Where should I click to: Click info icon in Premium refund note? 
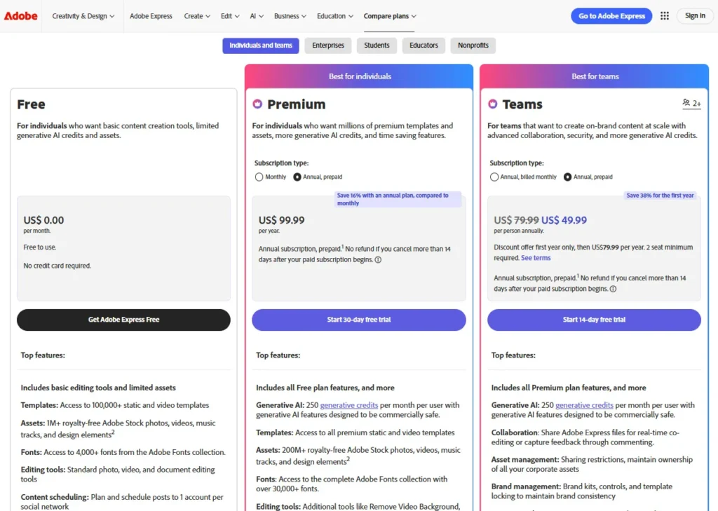click(378, 259)
